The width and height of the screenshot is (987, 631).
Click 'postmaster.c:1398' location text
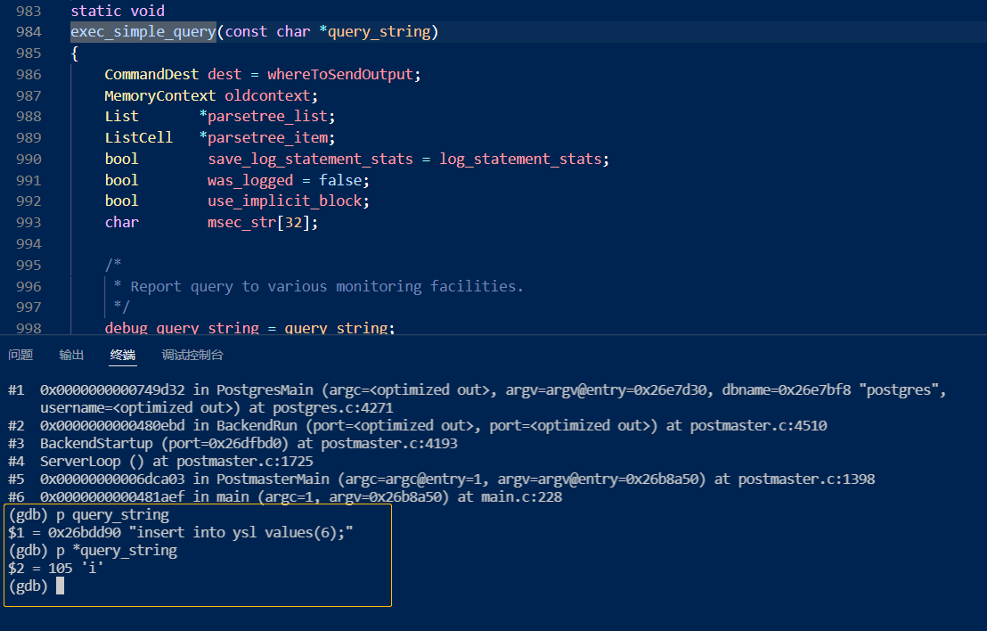(x=806, y=479)
